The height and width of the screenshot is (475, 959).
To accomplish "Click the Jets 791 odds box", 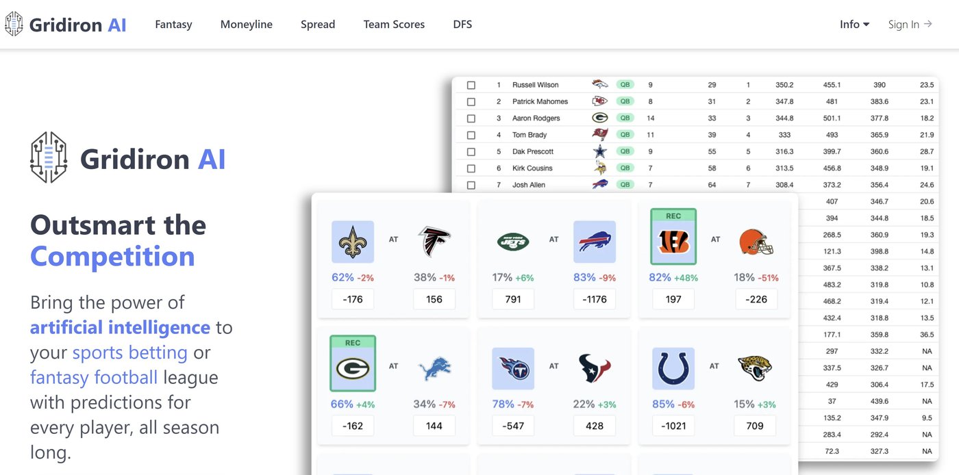I will coord(513,299).
